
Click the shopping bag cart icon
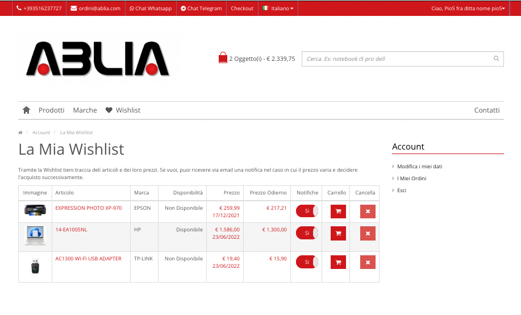[x=223, y=58]
